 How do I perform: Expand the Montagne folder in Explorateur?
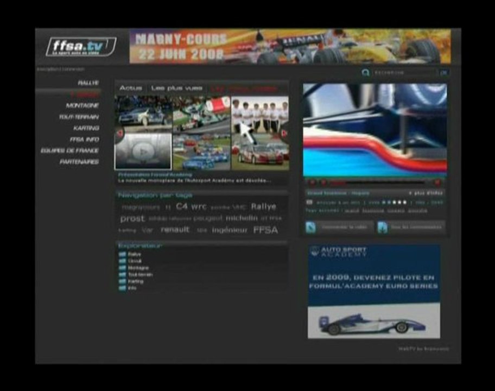point(134,268)
